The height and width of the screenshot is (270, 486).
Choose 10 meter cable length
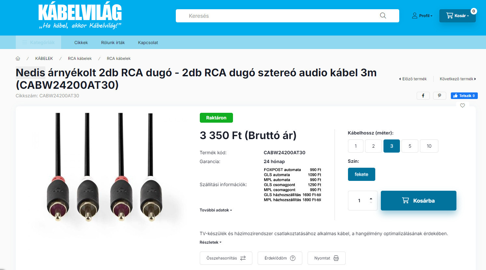click(x=429, y=146)
